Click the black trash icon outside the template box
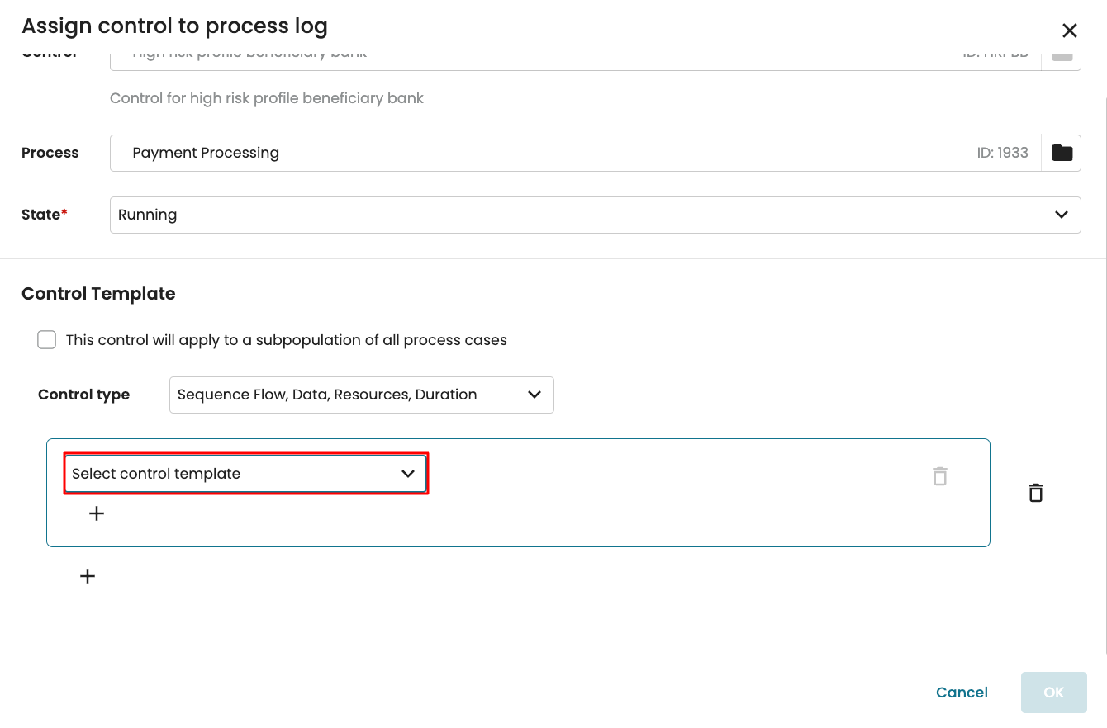 click(1035, 493)
